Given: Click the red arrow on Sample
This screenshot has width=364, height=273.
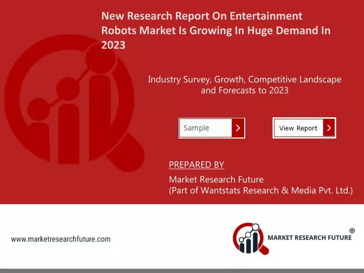Looking at the screenshot, I should pyautogui.click(x=238, y=128).
